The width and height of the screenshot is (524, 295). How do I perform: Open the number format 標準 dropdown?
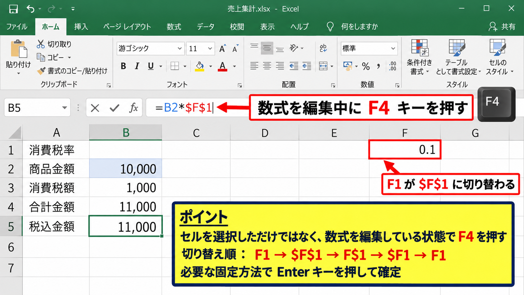(393, 49)
